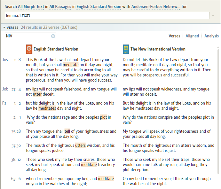Click the 'English Standard Version' column heading
This screenshot has height=189, width=221.
[56, 49]
